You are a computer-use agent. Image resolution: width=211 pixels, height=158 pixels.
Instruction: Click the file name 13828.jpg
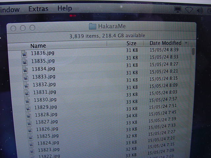tap(46, 115)
